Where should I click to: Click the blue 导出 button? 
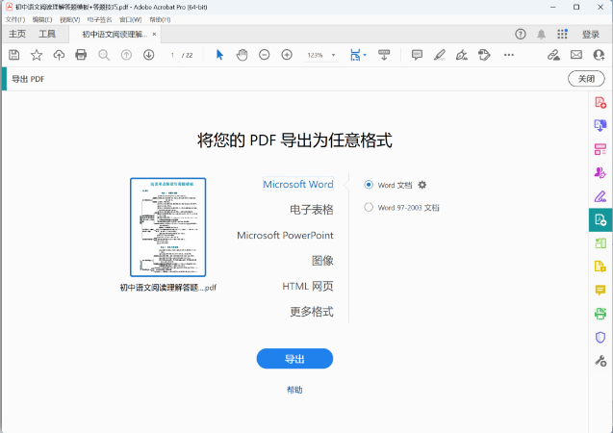[294, 358]
